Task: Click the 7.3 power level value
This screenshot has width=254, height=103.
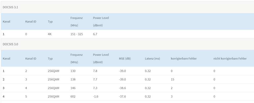Action: pos(95,88)
